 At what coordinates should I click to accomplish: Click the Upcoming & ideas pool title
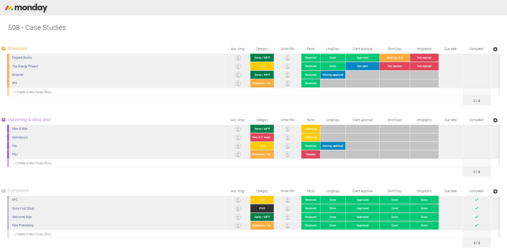[29, 120]
